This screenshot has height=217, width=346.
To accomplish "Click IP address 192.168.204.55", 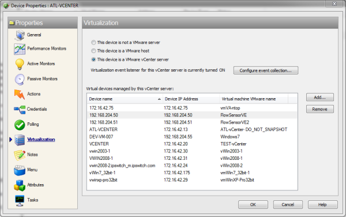I will [x=178, y=137].
